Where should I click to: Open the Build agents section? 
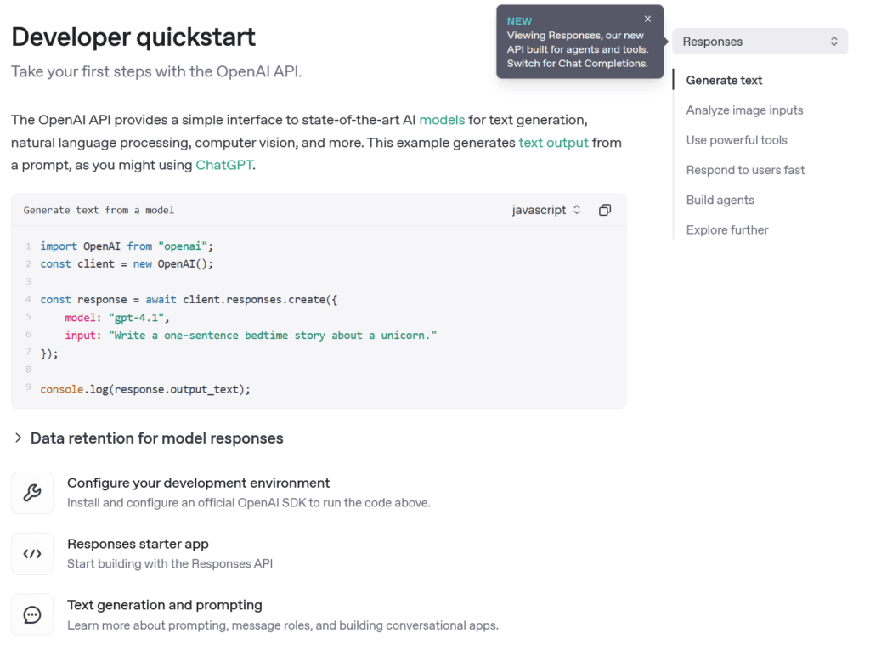point(720,201)
